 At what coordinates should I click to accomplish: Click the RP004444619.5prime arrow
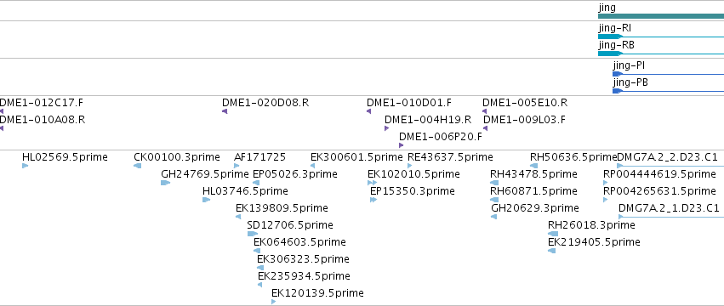[606, 183]
